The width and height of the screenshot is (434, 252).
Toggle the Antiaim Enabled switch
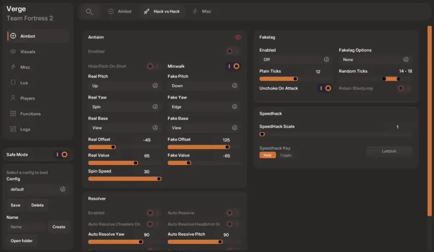click(233, 51)
